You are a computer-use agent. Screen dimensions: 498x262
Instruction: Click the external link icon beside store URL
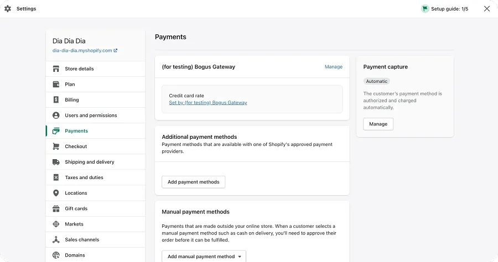coord(115,50)
